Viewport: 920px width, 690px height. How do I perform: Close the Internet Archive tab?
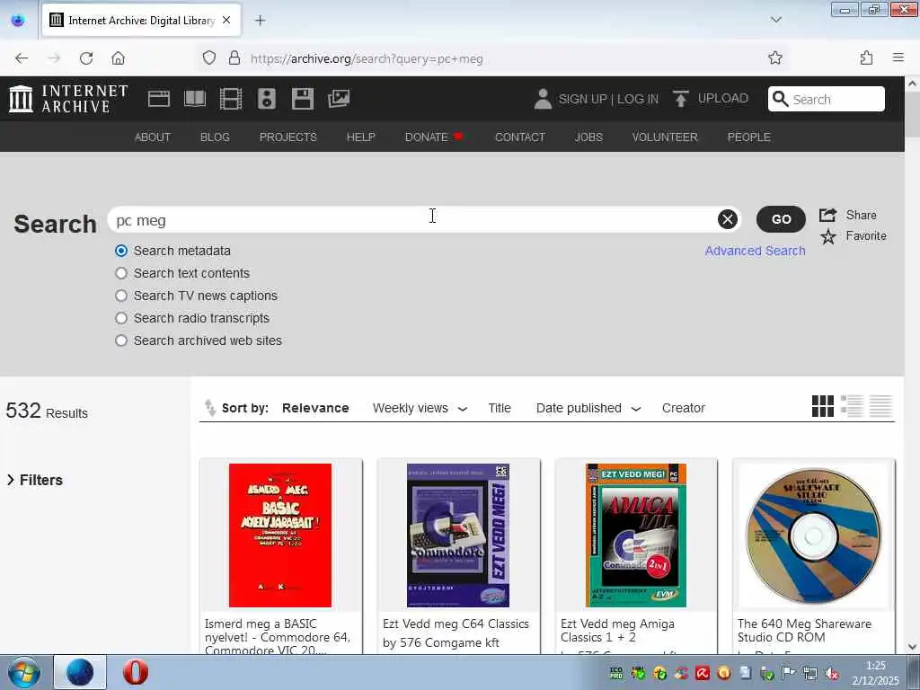(226, 20)
